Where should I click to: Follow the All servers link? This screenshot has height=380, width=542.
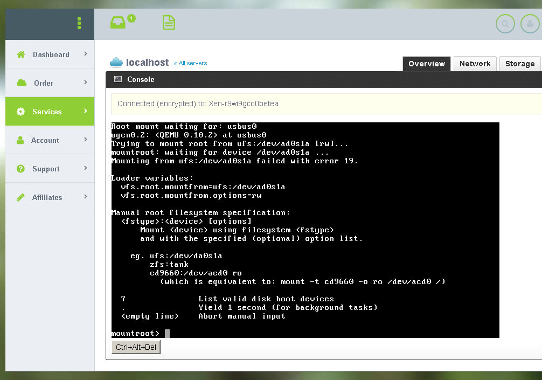point(191,63)
